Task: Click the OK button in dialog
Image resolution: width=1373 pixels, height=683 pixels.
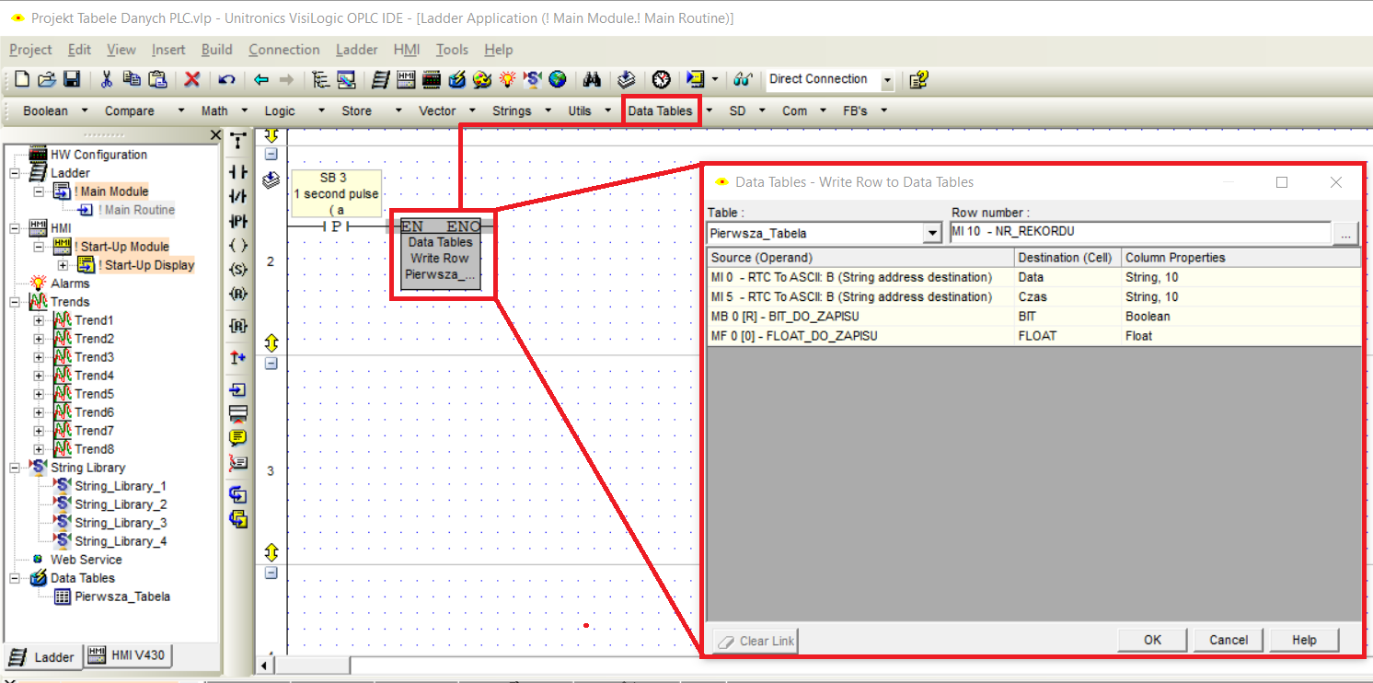Action: (1152, 640)
